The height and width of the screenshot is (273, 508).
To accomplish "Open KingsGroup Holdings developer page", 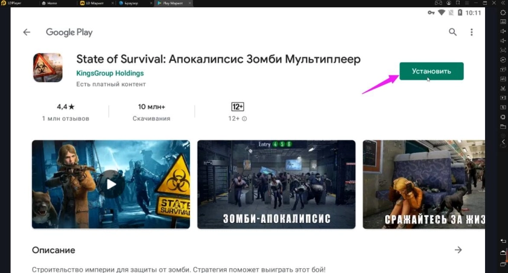I will click(x=110, y=73).
